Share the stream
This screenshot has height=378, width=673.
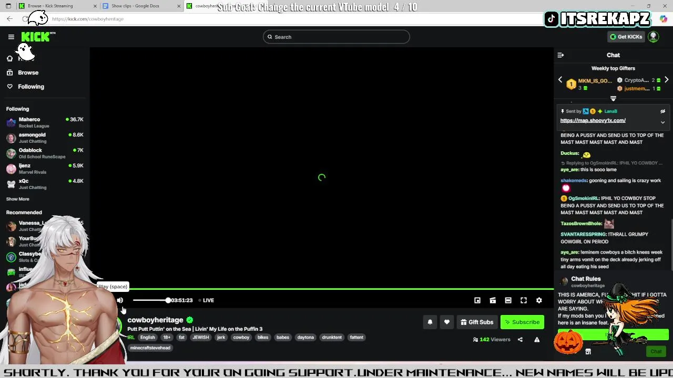(x=520, y=340)
